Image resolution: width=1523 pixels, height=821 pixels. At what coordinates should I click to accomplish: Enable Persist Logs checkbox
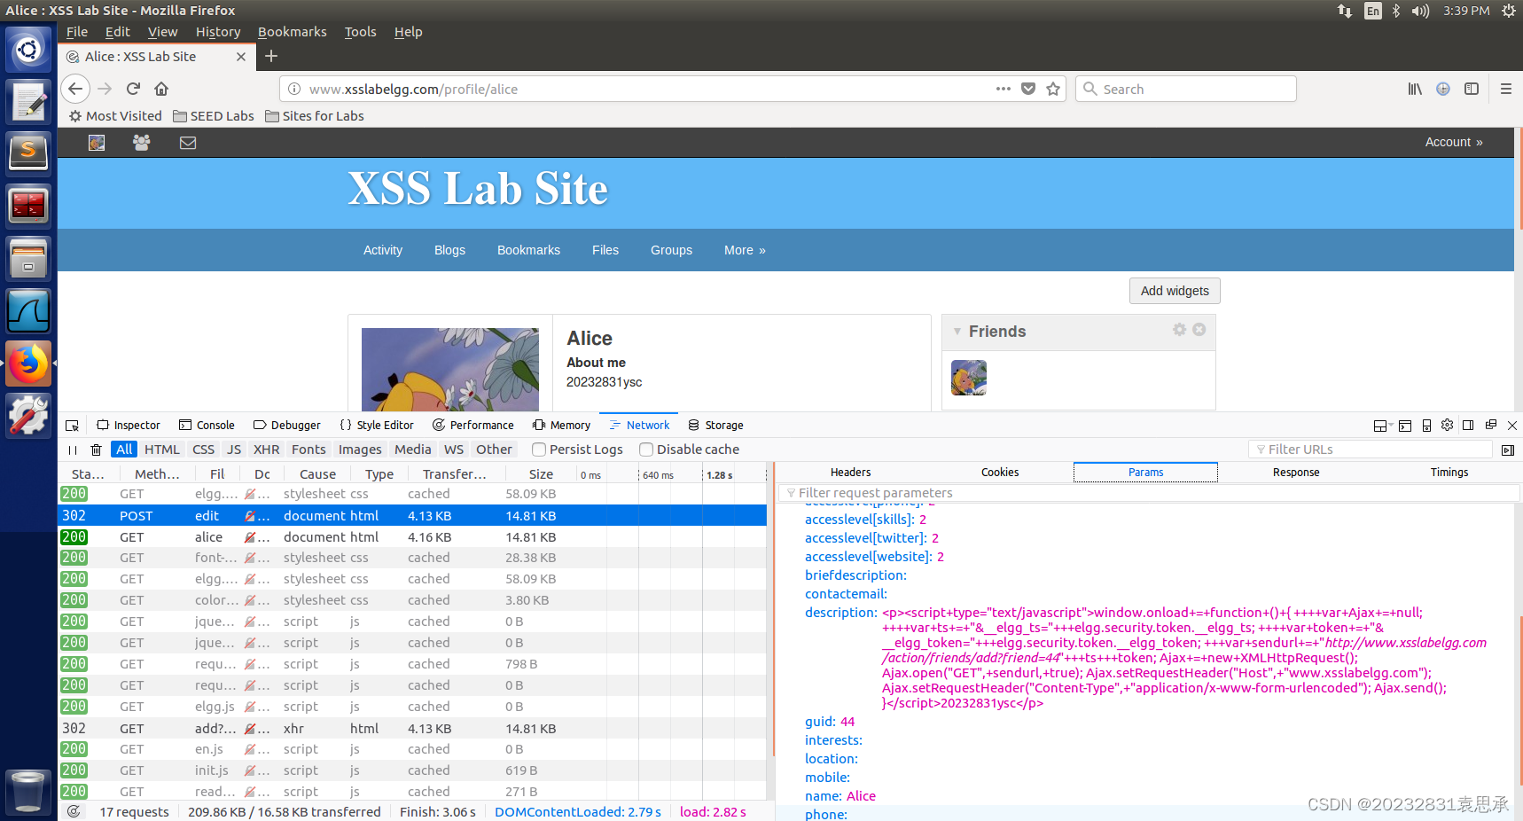(538, 450)
